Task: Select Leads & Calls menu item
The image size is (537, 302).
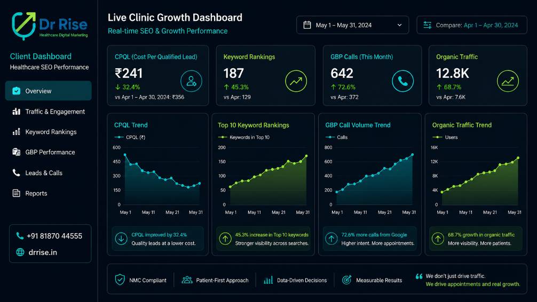Action: tap(48, 173)
